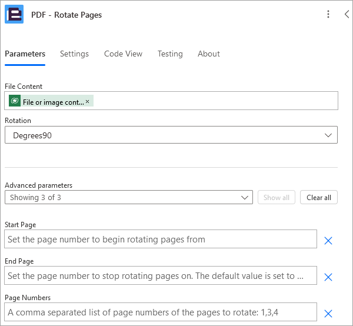Click into the File Content field
The image size is (353, 326).
171,101
